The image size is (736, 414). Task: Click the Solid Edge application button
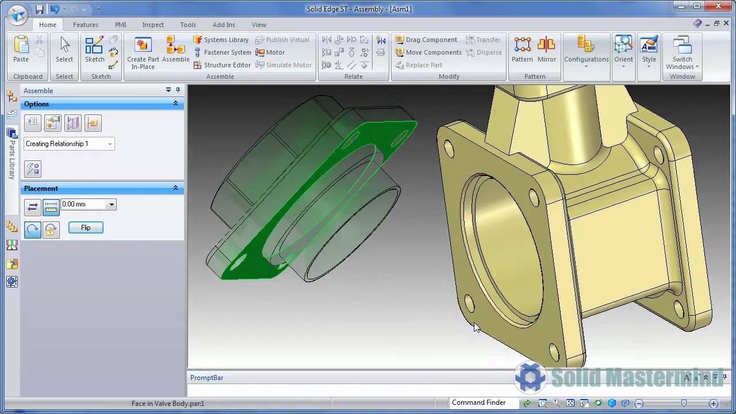(18, 15)
